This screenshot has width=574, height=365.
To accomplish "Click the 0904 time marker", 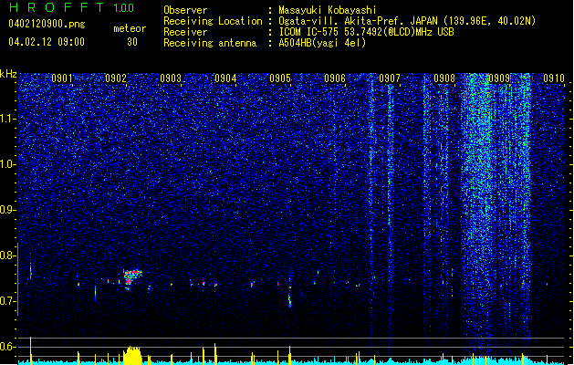I will point(225,78).
